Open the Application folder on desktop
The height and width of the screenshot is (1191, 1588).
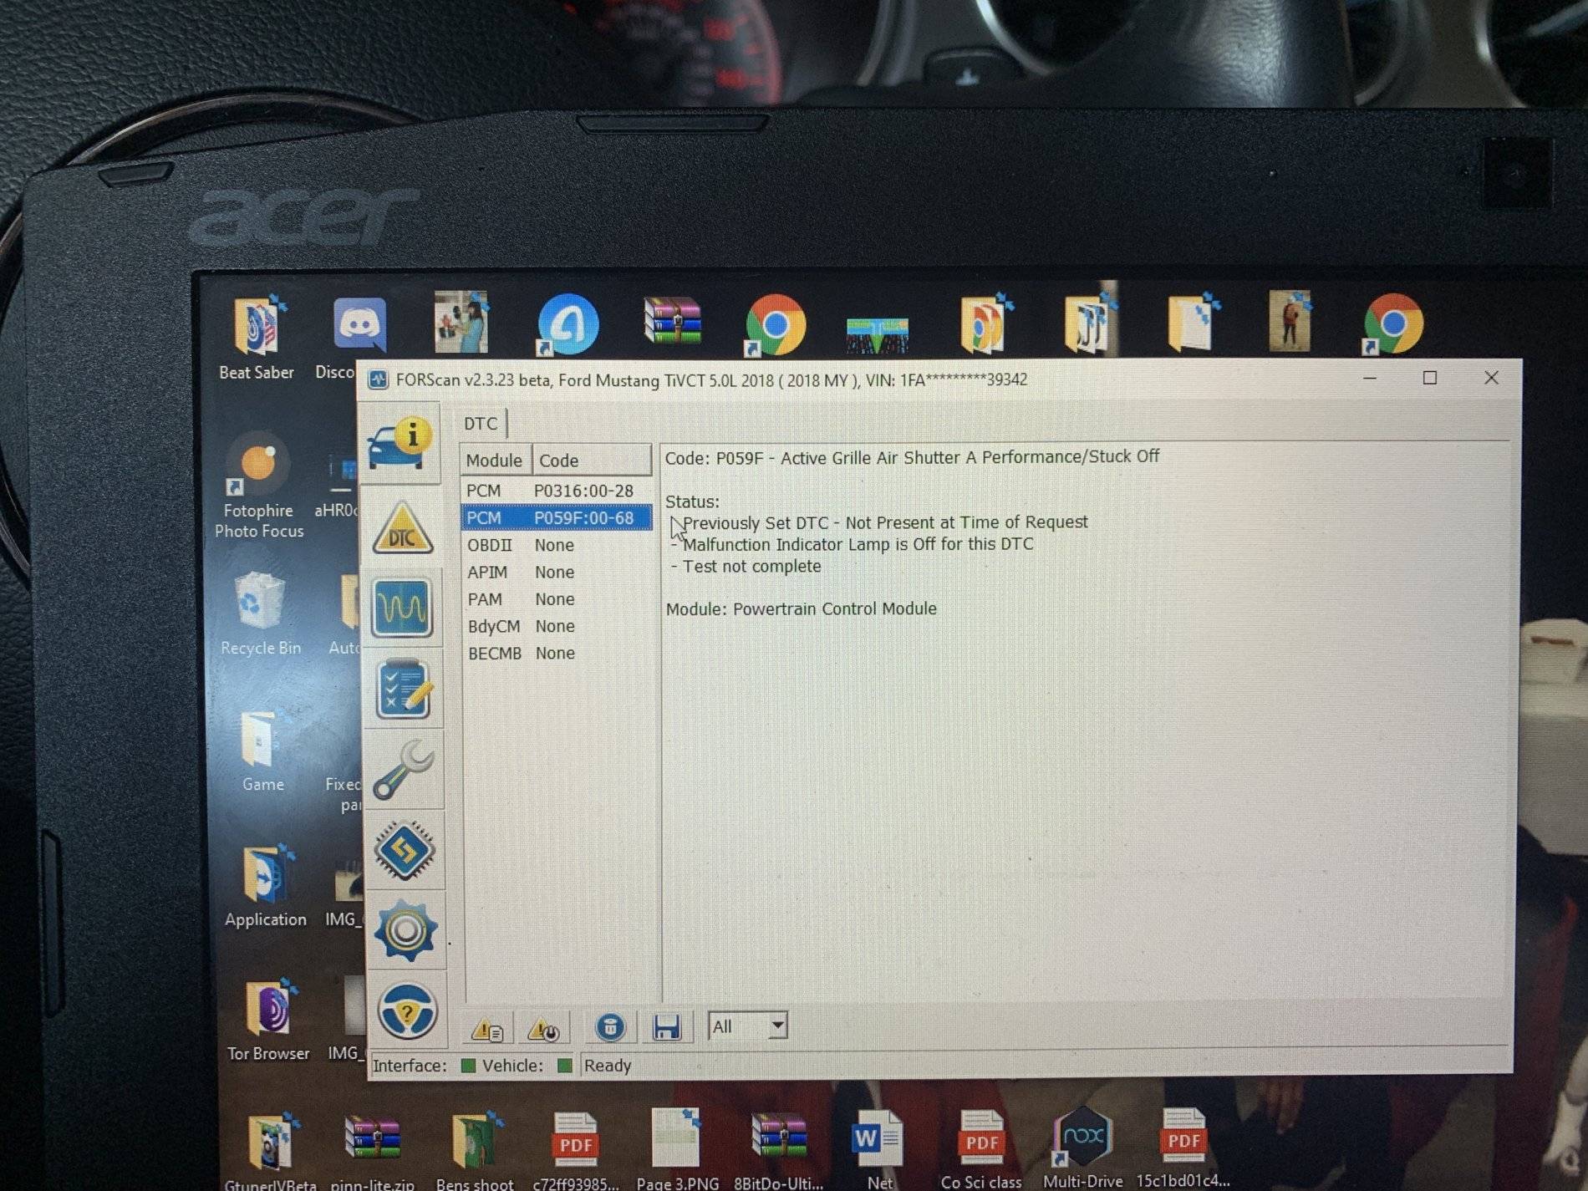[266, 886]
